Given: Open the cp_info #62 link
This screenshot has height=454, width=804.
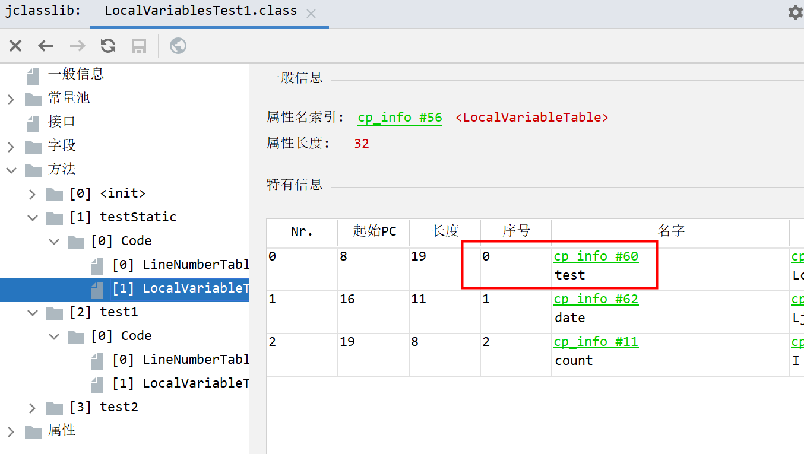Looking at the screenshot, I should coord(596,299).
